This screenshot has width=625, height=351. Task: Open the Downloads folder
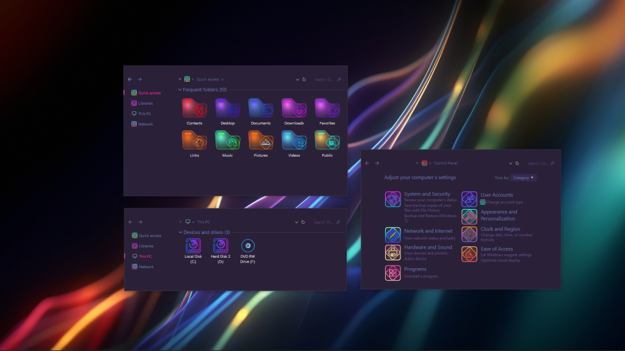(294, 110)
